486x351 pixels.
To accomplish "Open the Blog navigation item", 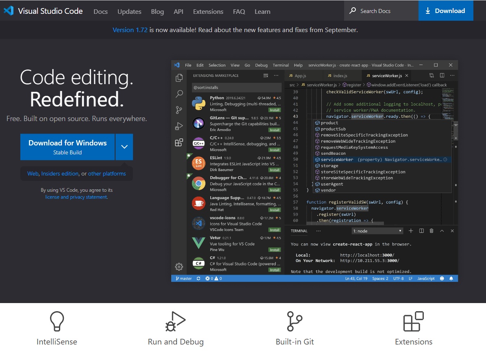I will 157,11.
